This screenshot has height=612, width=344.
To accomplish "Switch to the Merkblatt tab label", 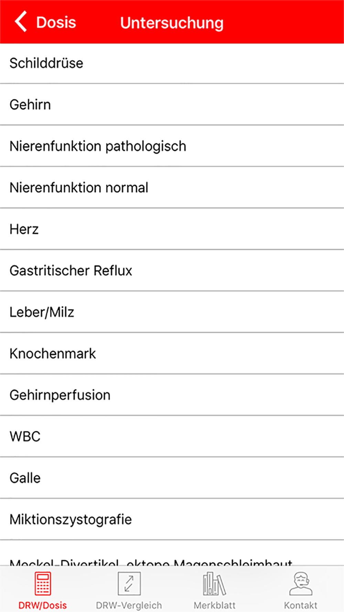I will click(215, 605).
